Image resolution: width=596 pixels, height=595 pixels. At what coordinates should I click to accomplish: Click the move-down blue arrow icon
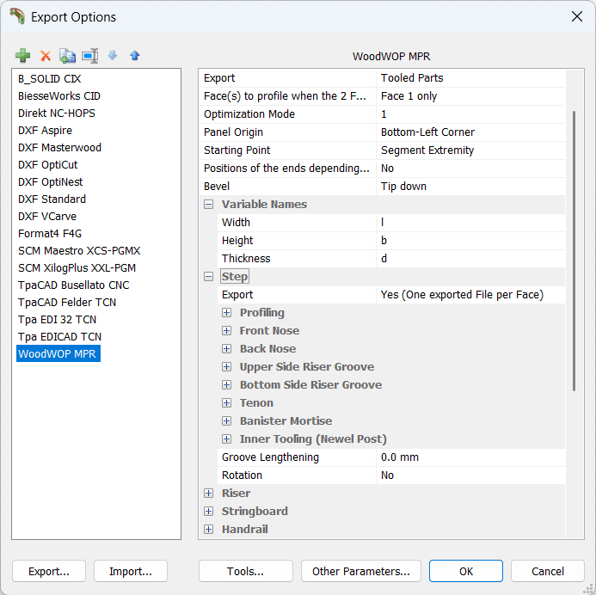tap(113, 56)
